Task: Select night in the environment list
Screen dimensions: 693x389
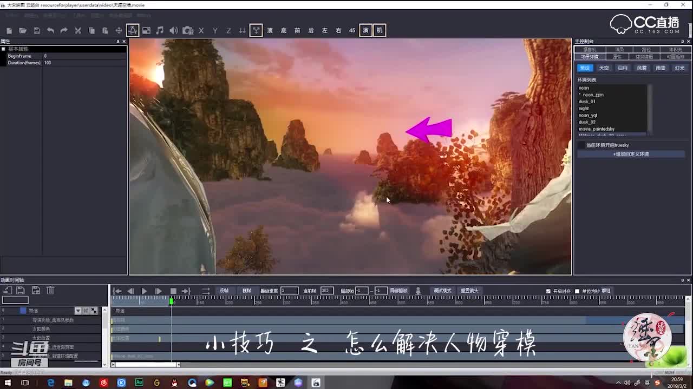Action: pos(584,109)
